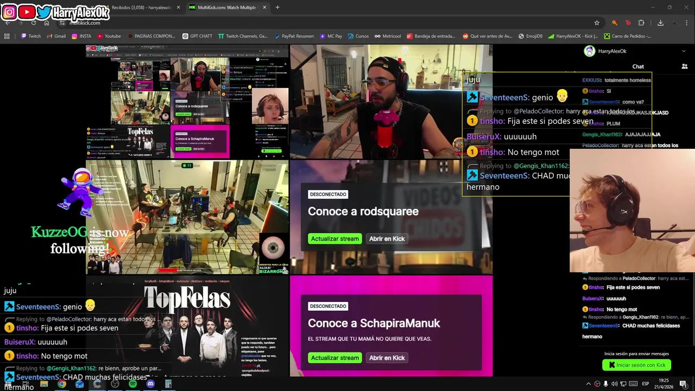Image resolution: width=695 pixels, height=391 pixels.
Task: Open Chrome from the taskbar
Action: 62,384
